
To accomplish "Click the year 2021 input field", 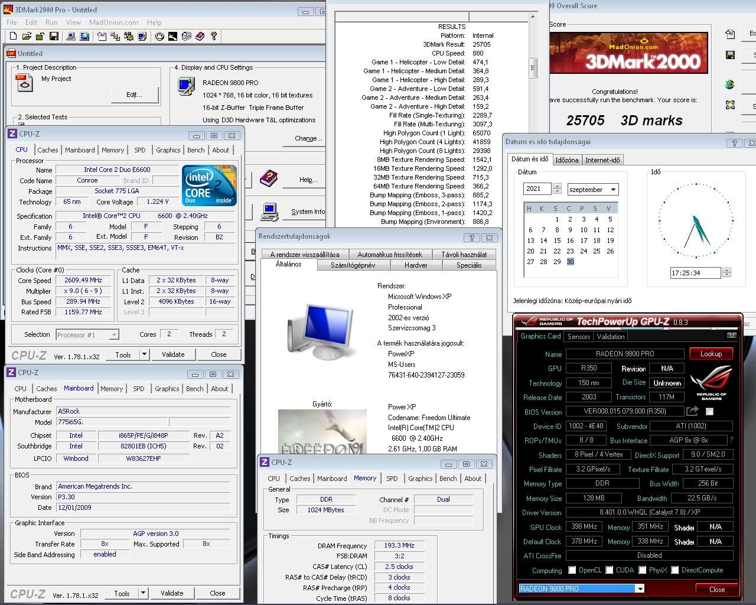I will (537, 189).
